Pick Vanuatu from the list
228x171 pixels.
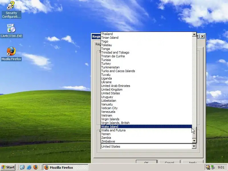tap(146, 104)
